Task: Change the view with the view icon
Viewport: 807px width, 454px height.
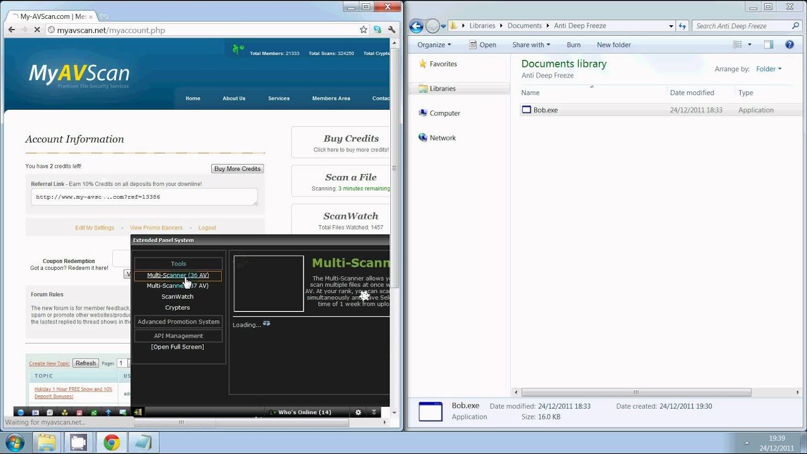Action: click(738, 45)
